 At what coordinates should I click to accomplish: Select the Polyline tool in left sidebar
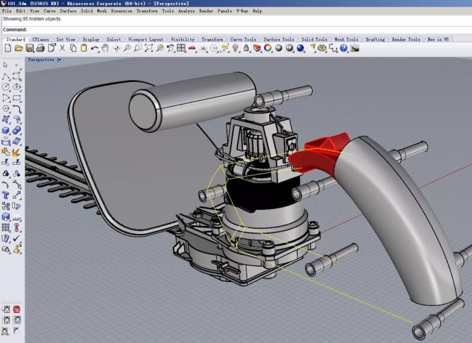6,76
